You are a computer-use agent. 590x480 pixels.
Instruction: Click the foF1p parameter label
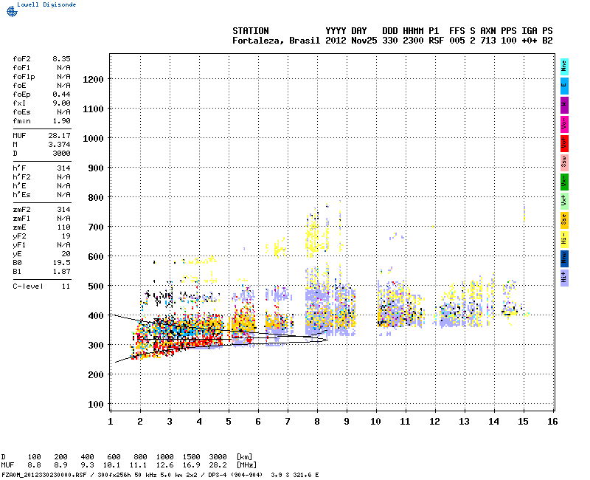[x=24, y=77]
